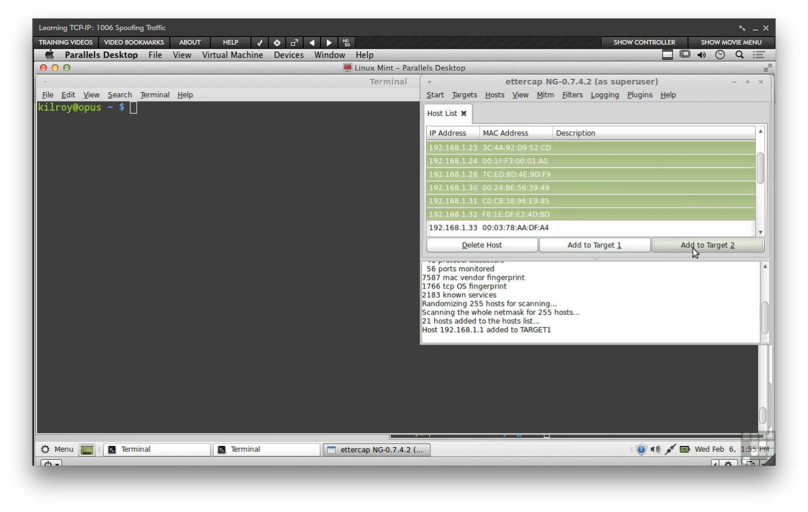Select host row 192.168.1.33
808x512 pixels.
pyautogui.click(x=591, y=228)
